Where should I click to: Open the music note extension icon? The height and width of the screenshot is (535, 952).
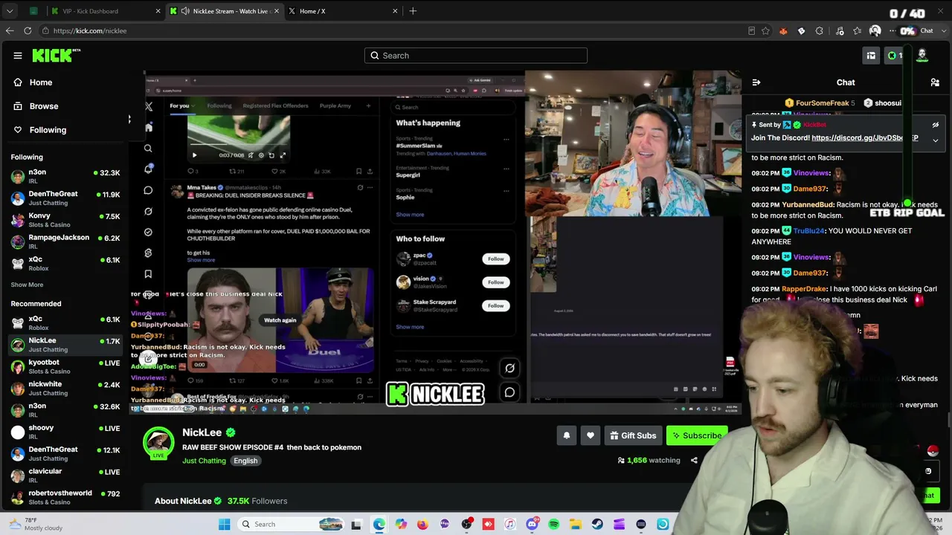point(840,30)
